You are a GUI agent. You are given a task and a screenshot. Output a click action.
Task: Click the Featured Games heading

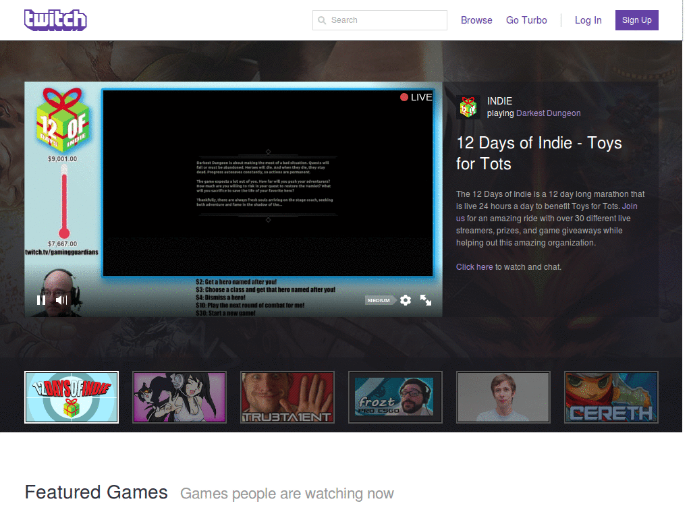click(x=96, y=492)
